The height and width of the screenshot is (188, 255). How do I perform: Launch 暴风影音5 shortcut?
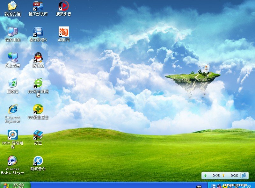[x=38, y=32]
